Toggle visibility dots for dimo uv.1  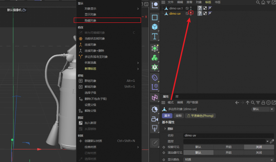[x=191, y=8]
